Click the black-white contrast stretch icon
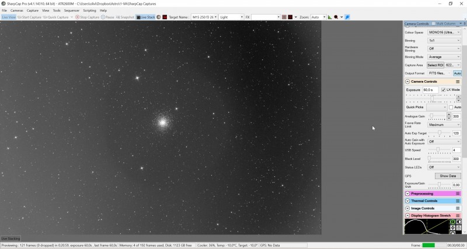The height and width of the screenshot is (249, 467). click(x=459, y=222)
